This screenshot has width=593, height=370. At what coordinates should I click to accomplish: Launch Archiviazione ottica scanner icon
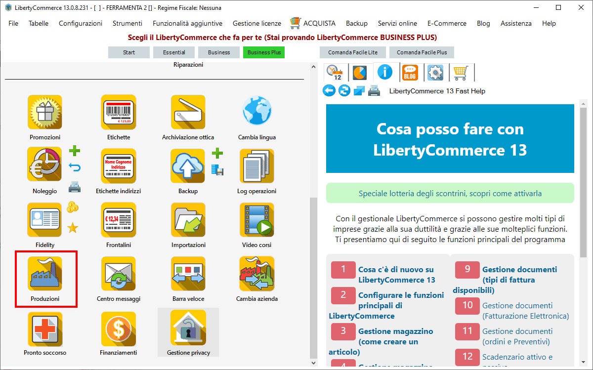(188, 112)
